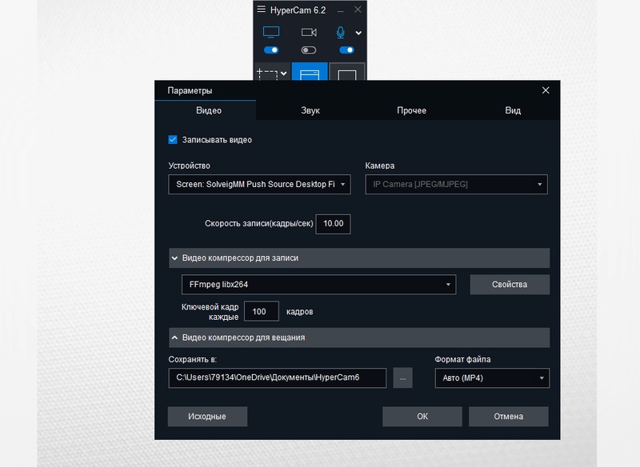
Task: Toggle screen recording switch off
Action: point(271,50)
